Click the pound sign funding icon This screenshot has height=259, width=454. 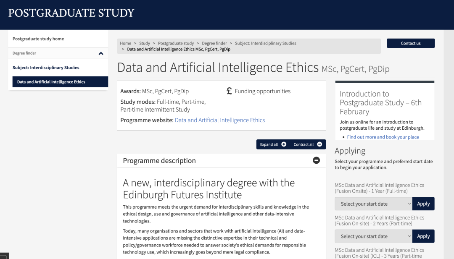pos(229,91)
